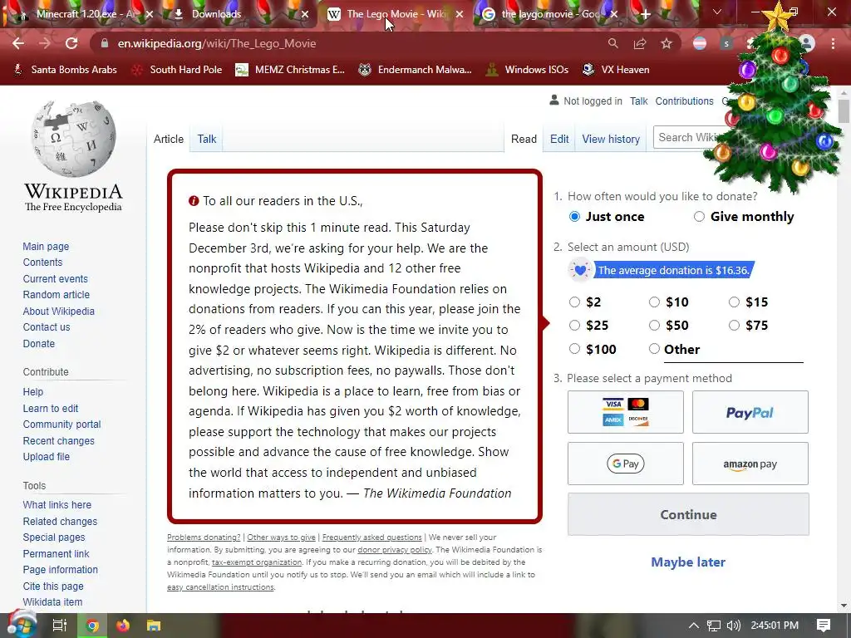Choose Amazon Pay payment method

click(x=750, y=464)
